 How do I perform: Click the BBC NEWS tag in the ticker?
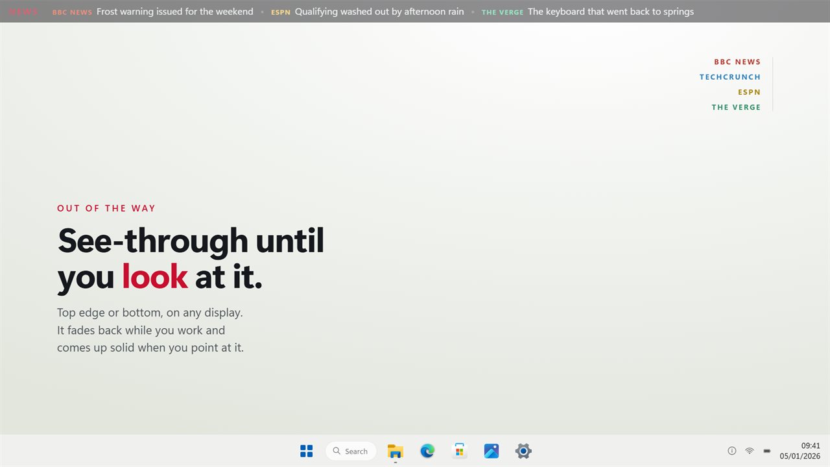tap(72, 12)
